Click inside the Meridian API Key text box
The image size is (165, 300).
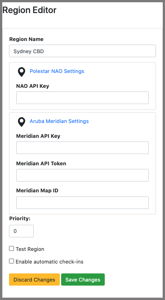tap(83, 148)
